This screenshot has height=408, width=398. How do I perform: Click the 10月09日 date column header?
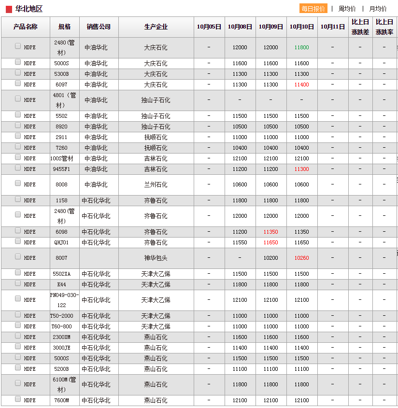(271, 27)
